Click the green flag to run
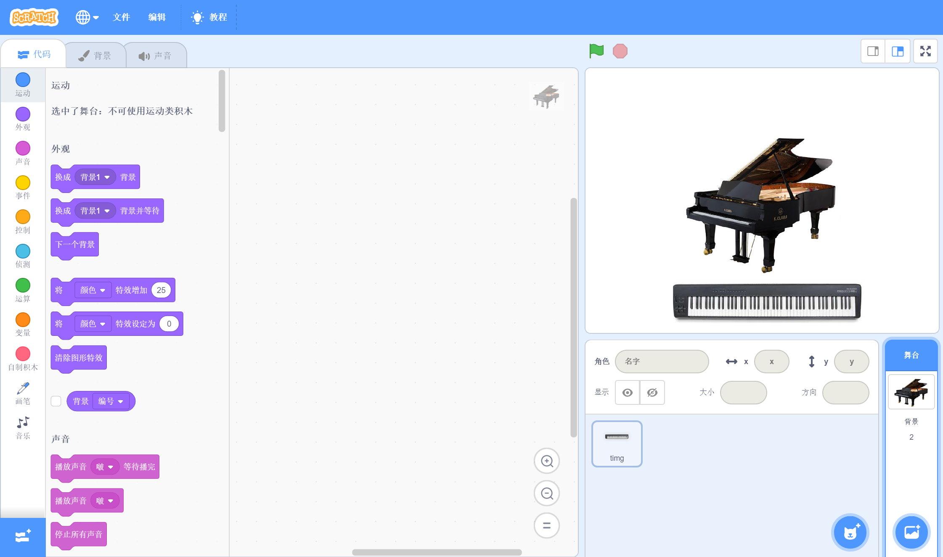 pyautogui.click(x=596, y=51)
